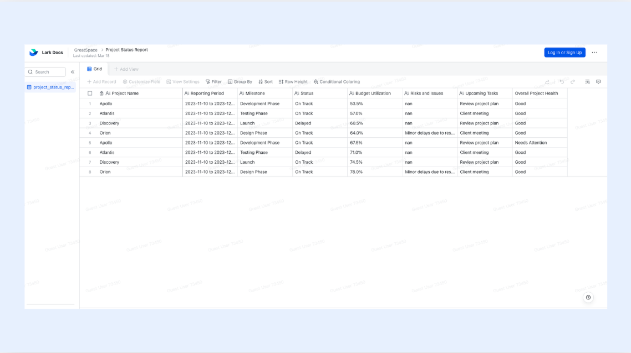Click the Log In or Sign Up button
Screen dimensions: 631x353
pyautogui.click(x=564, y=53)
